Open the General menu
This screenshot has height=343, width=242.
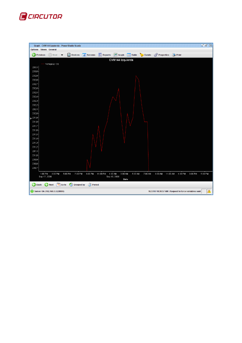(x=53, y=50)
